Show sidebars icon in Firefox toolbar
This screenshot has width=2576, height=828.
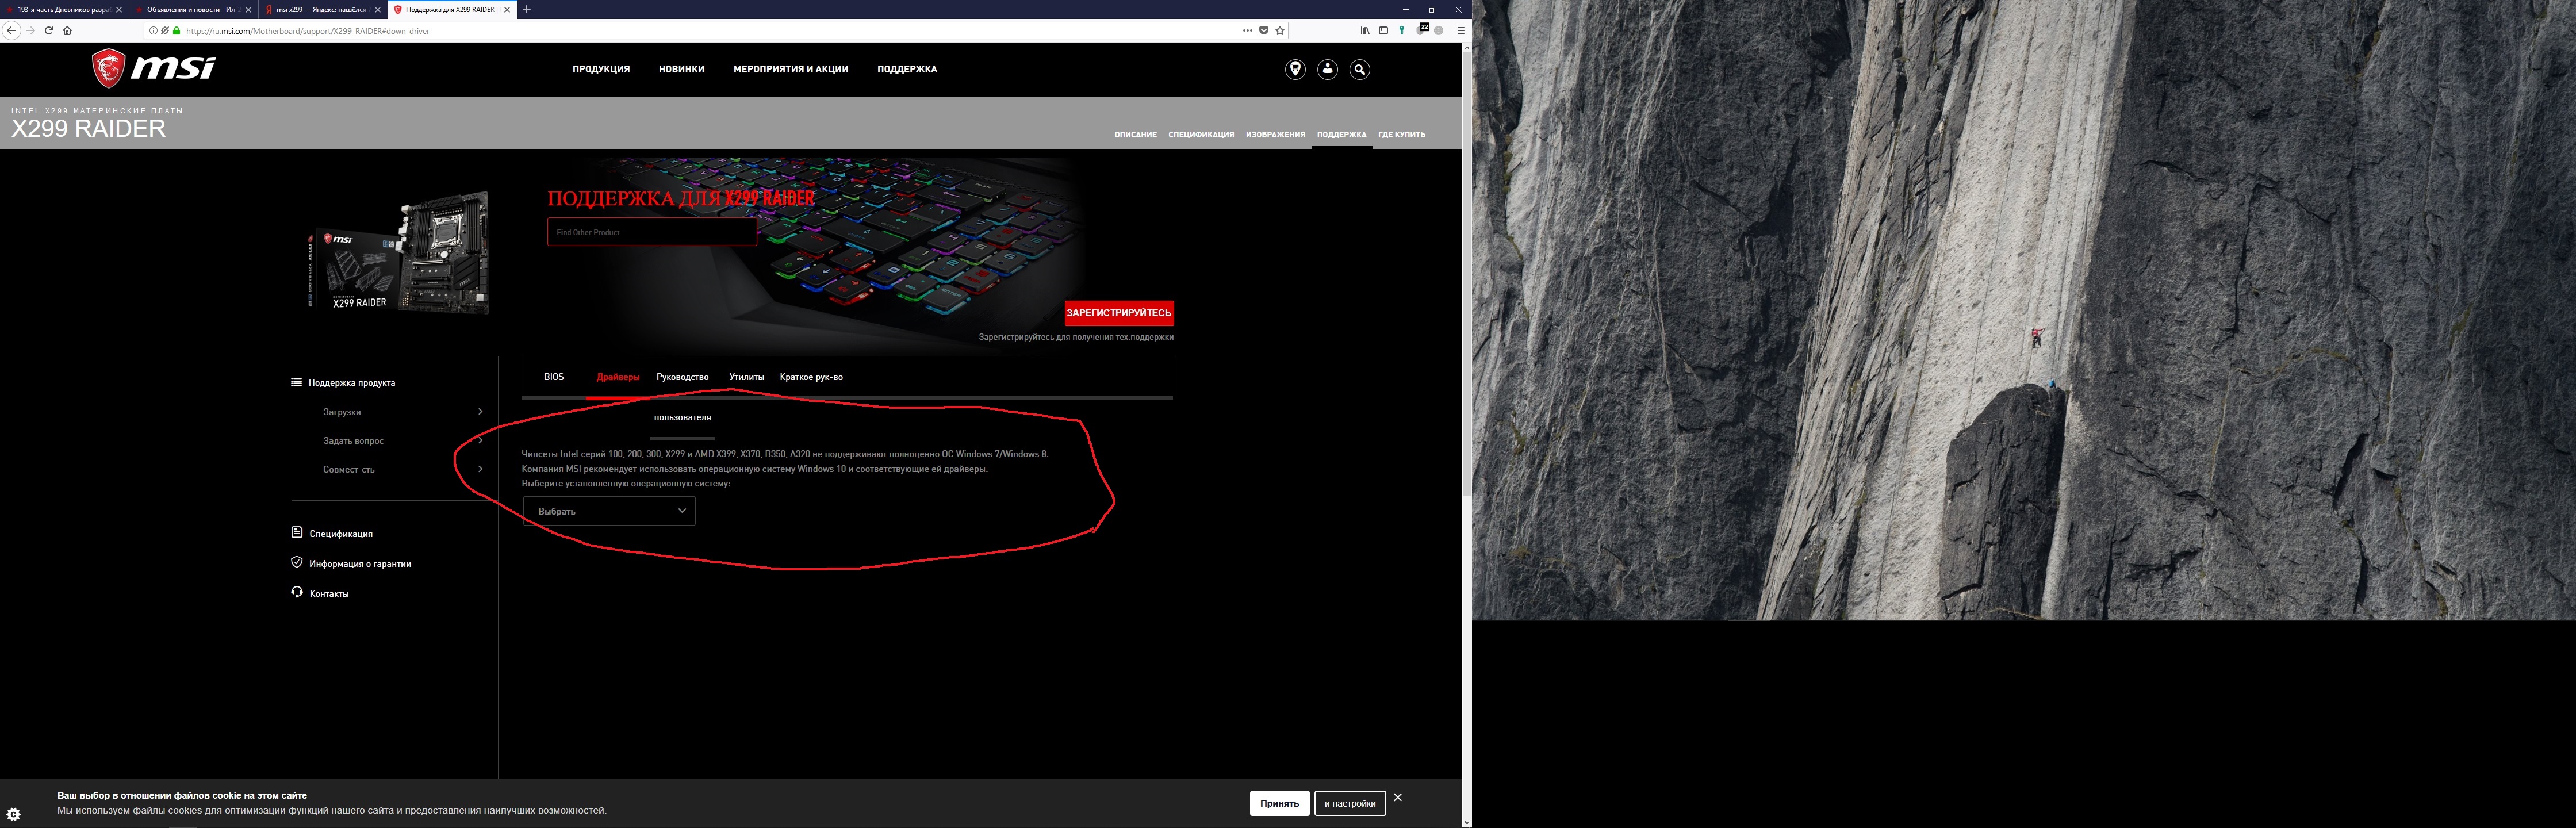(x=1383, y=31)
